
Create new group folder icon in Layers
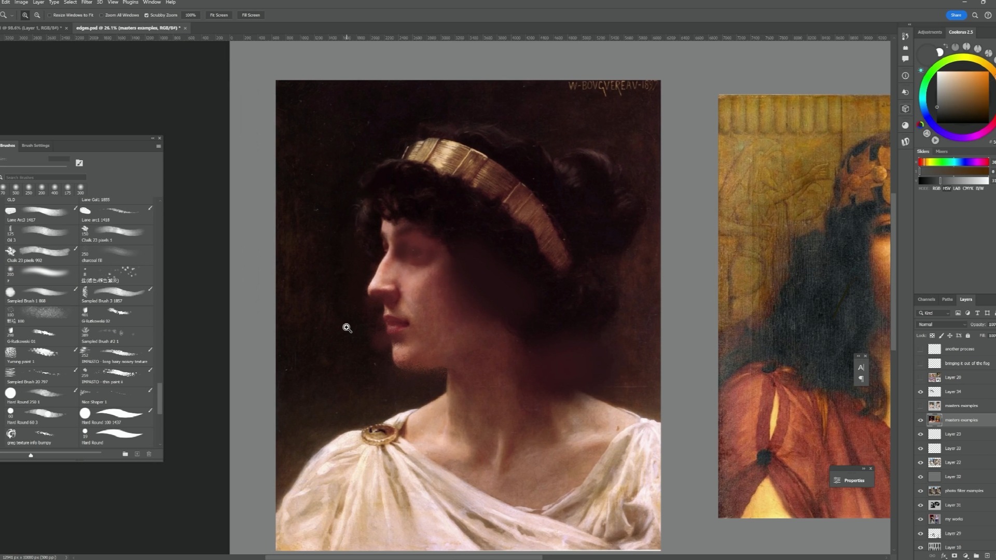[976, 556]
